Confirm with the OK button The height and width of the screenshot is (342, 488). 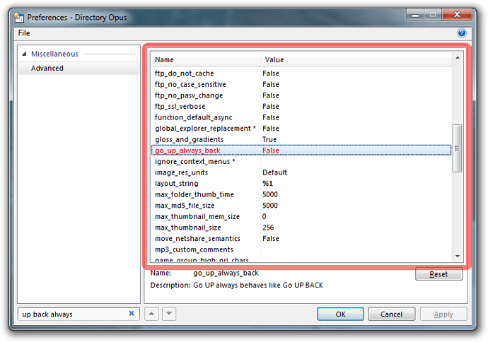point(340,314)
